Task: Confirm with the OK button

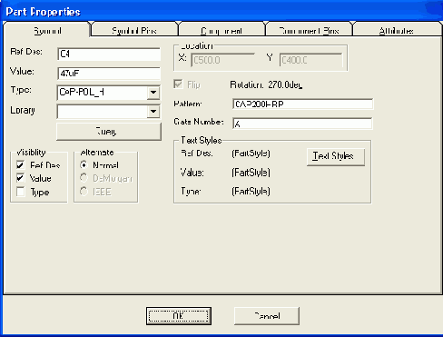Action: pos(178,316)
